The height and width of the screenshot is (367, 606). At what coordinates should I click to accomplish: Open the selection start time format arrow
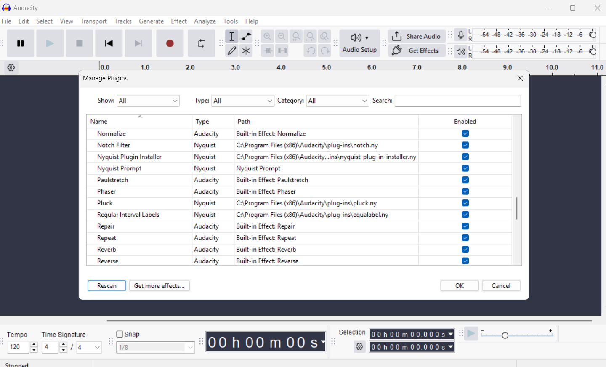[451, 335]
